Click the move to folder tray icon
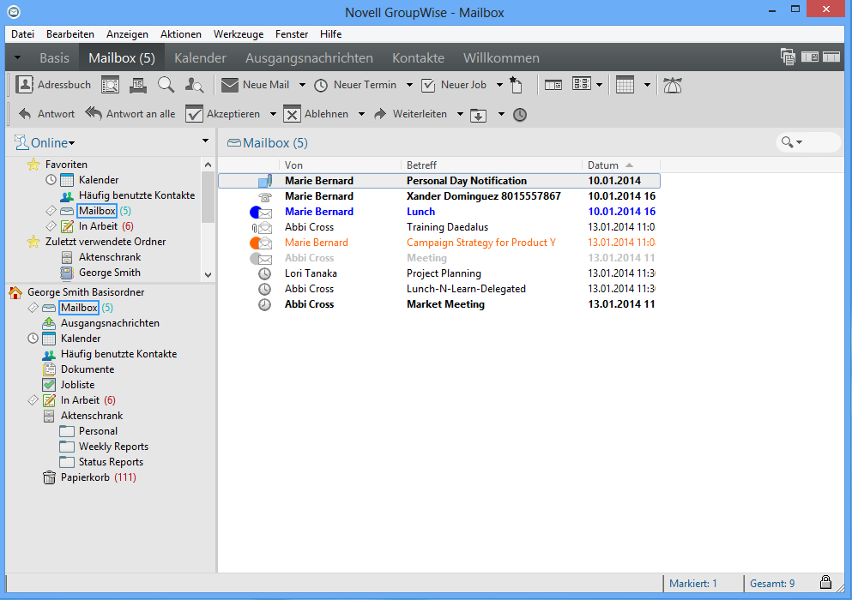 (478, 115)
